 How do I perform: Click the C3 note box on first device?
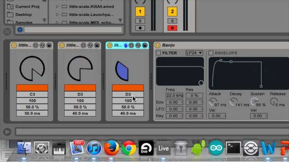32,94
